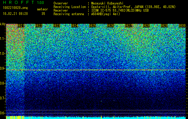
Task: Click the kHz axis unit label
Action: point(3,24)
